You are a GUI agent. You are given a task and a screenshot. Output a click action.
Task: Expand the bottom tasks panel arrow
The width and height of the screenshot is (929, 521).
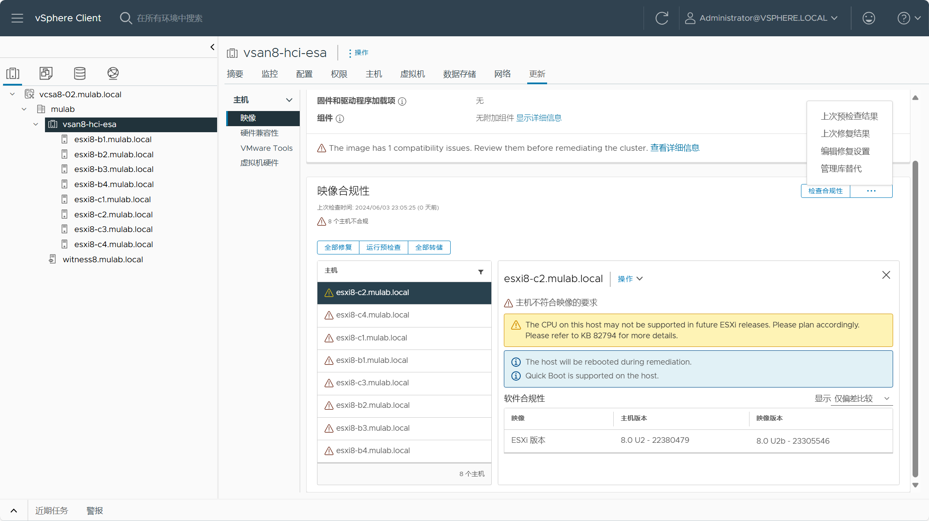click(x=14, y=511)
